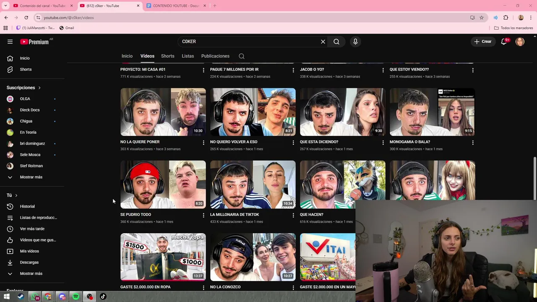Open options for SE PUDRIO TODO video
The image size is (537, 302).
203,215
